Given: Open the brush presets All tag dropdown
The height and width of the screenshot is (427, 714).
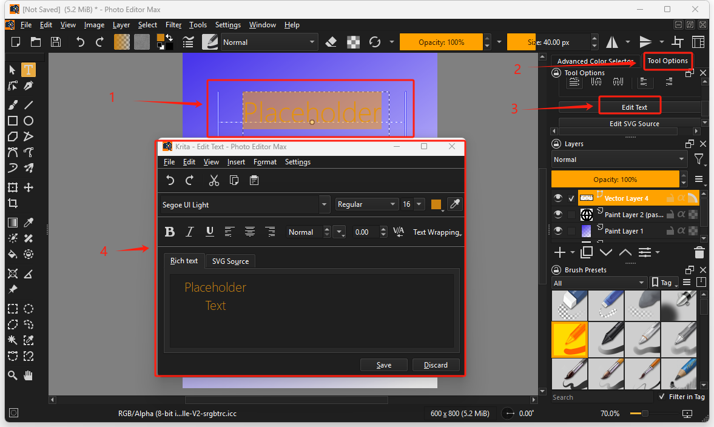Looking at the screenshot, I should click(x=599, y=283).
